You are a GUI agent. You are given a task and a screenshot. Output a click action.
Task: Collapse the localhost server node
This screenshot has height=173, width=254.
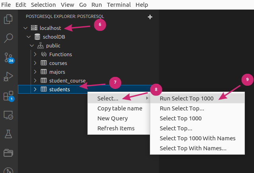point(25,28)
